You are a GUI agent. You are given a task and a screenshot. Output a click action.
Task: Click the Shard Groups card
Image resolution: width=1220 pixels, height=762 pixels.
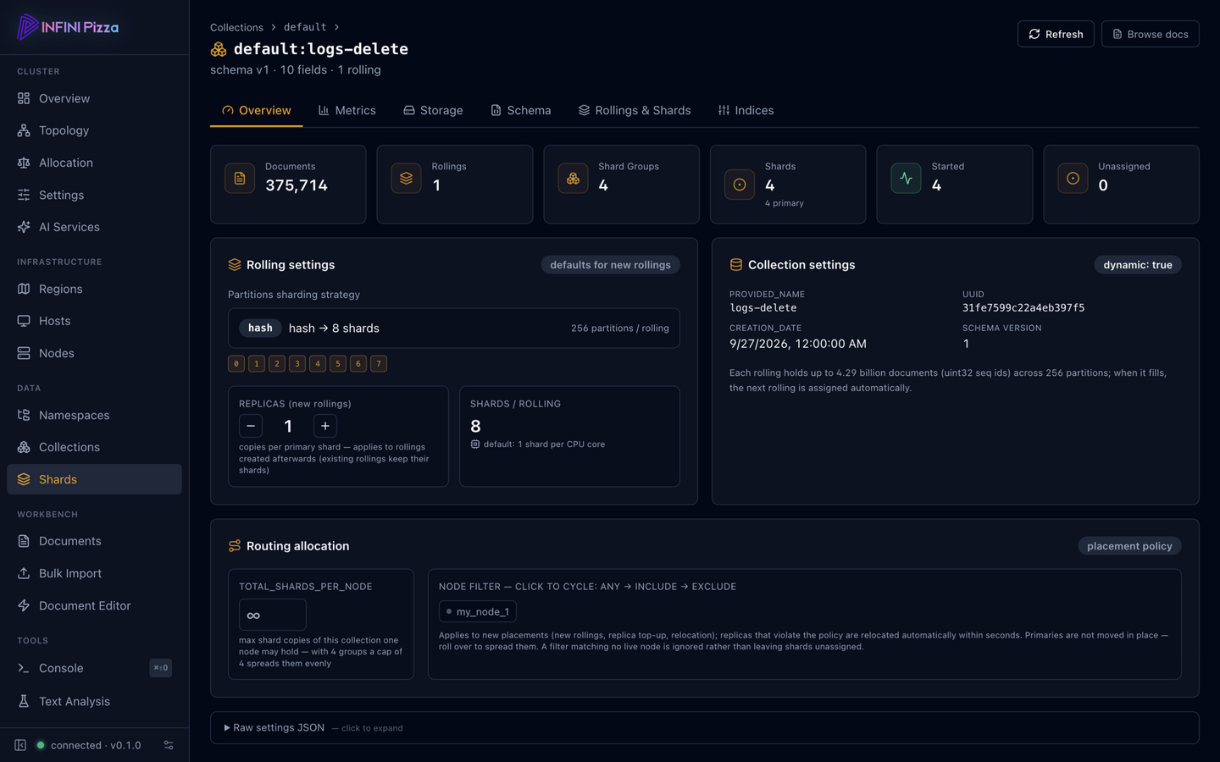(621, 185)
